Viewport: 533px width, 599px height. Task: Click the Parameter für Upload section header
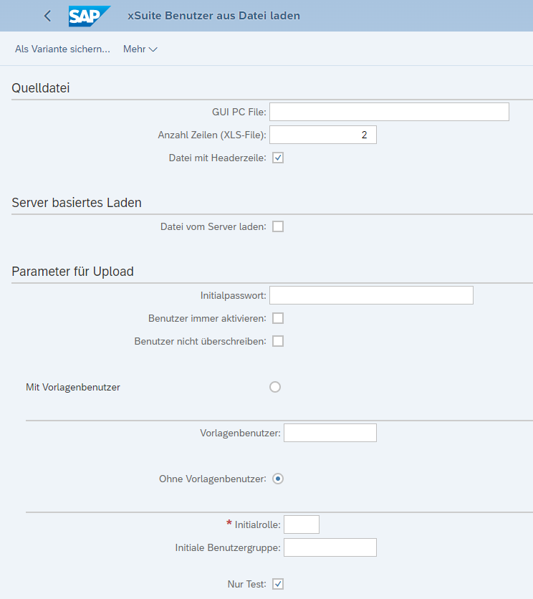click(73, 272)
